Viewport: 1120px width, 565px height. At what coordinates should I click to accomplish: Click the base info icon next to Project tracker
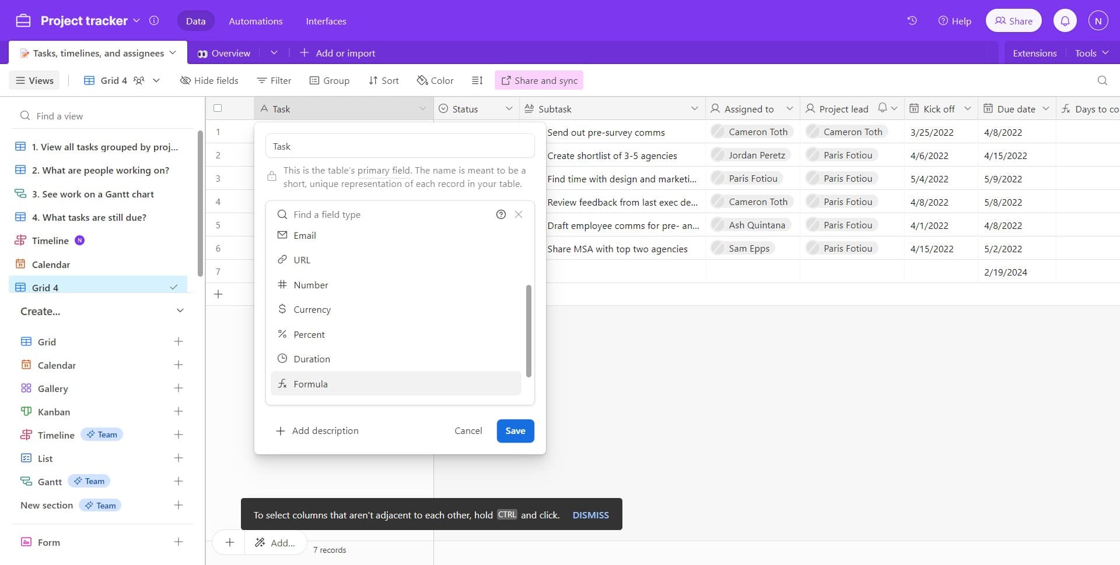point(154,20)
